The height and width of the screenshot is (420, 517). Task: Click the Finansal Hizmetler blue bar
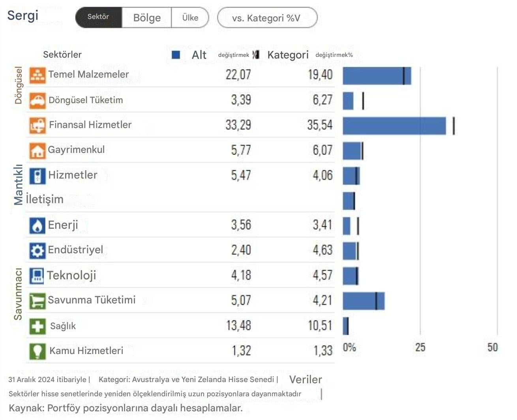pos(394,126)
